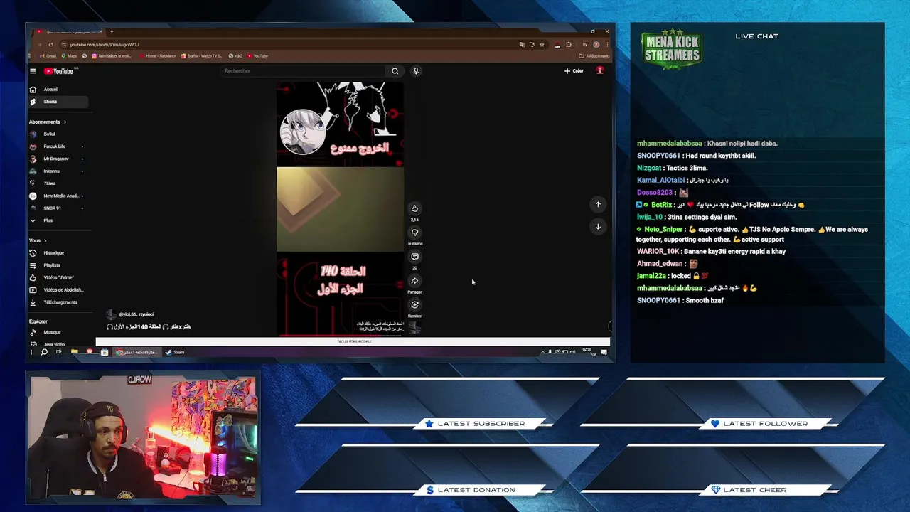The height and width of the screenshot is (512, 910).
Task: Open the Bo9al channel subscription
Action: point(57,134)
